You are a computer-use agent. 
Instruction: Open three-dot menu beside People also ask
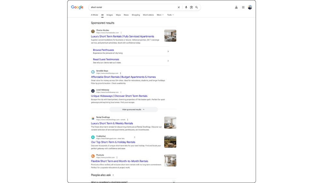coord(113,175)
